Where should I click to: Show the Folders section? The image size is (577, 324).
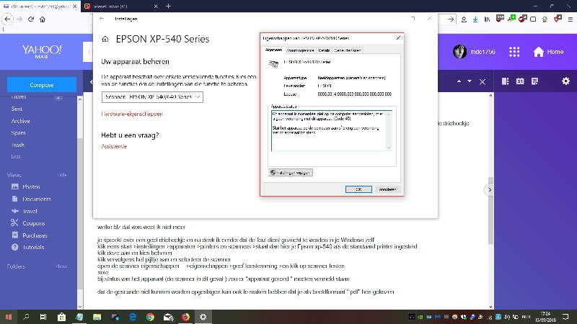(x=61, y=266)
